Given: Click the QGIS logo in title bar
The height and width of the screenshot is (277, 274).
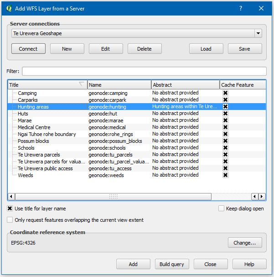Looking at the screenshot, I should pyautogui.click(x=9, y=9).
